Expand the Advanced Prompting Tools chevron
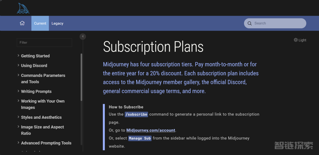This screenshot has width=319, height=155. point(18,143)
